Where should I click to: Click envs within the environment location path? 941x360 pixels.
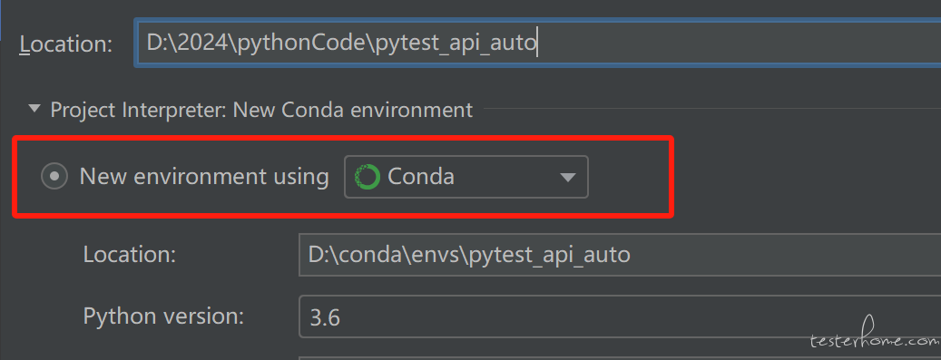tap(440, 255)
